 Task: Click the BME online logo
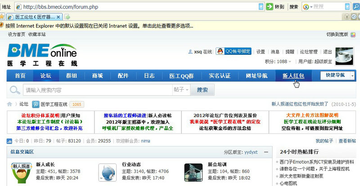pyautogui.click(x=42, y=55)
